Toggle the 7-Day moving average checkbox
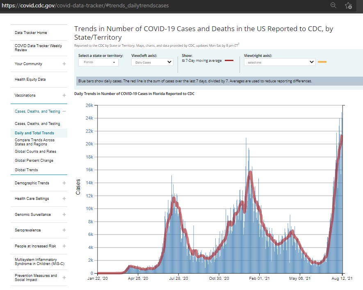Screen dimensions: 363x290 (x=183, y=61)
